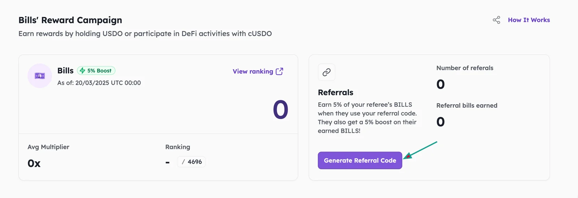Click the Number of referals count
Image resolution: width=578 pixels, height=198 pixels.
coord(440,84)
